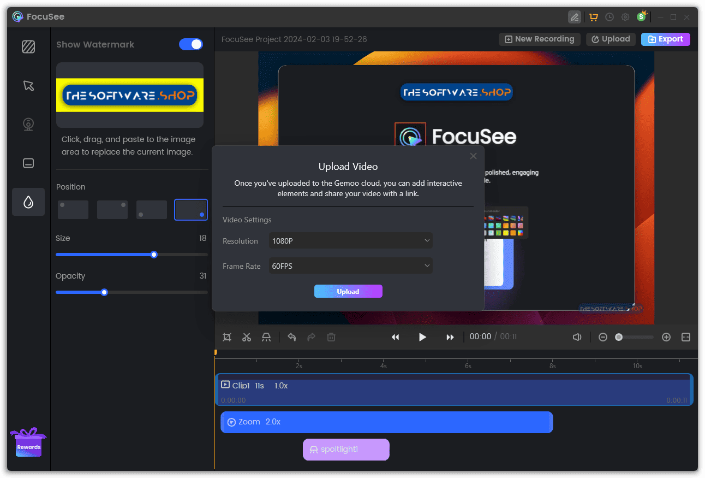
Task: Set watermark position to bottom-right
Action: pos(191,210)
